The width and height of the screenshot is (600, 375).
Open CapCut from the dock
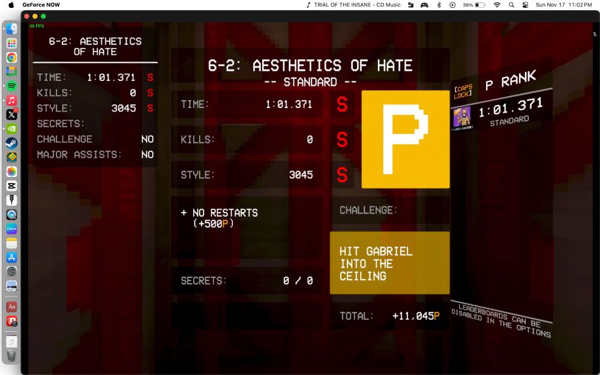[x=11, y=186]
